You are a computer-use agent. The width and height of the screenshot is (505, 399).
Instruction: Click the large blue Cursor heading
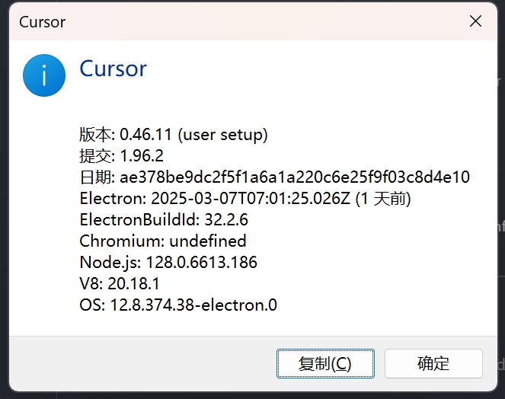(113, 69)
